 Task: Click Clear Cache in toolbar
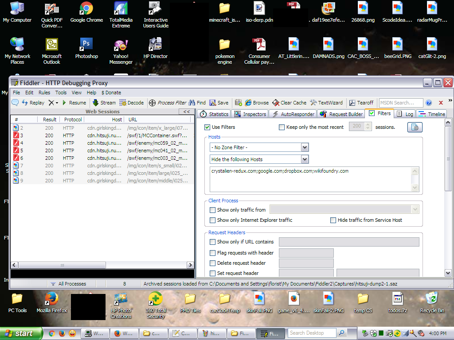click(x=289, y=103)
